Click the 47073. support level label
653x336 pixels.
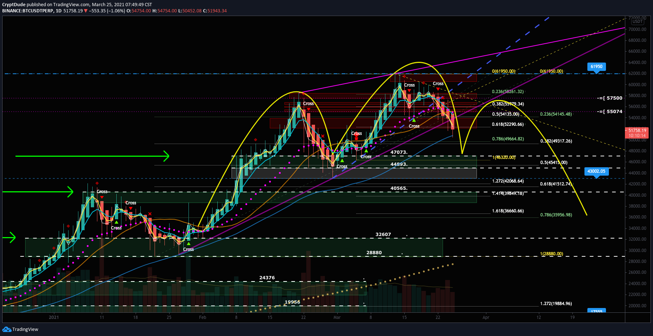[399, 152]
